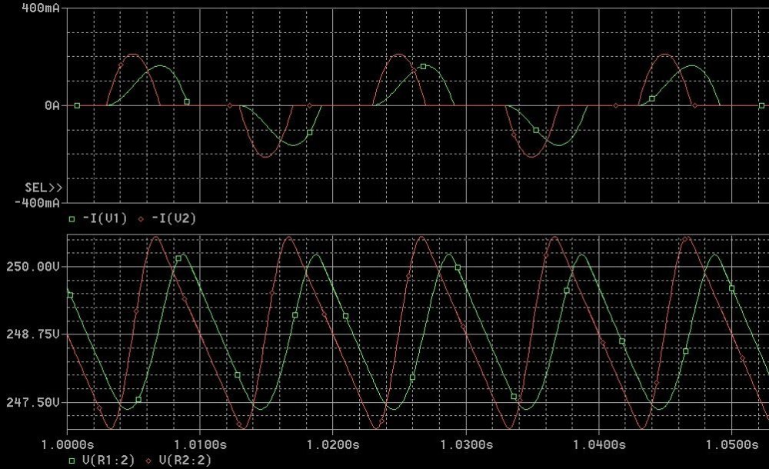Click the 1.0200s time axis label
This screenshot has height=469, width=769.
coord(333,444)
